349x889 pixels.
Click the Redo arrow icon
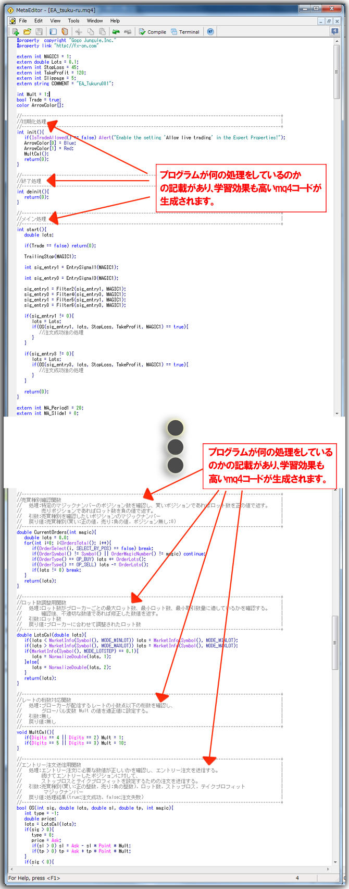[127, 32]
